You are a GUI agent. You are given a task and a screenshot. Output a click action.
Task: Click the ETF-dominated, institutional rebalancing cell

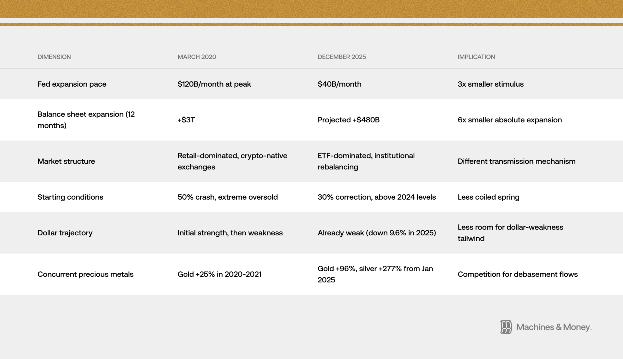(x=366, y=161)
